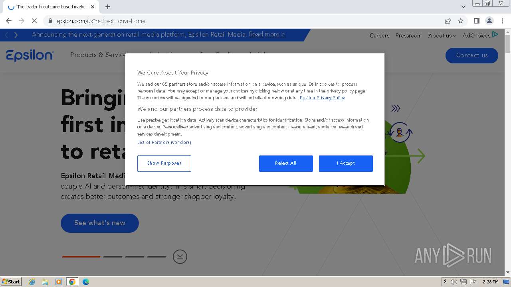Click the network tray icon
This screenshot has width=511, height=287.
[x=463, y=282]
